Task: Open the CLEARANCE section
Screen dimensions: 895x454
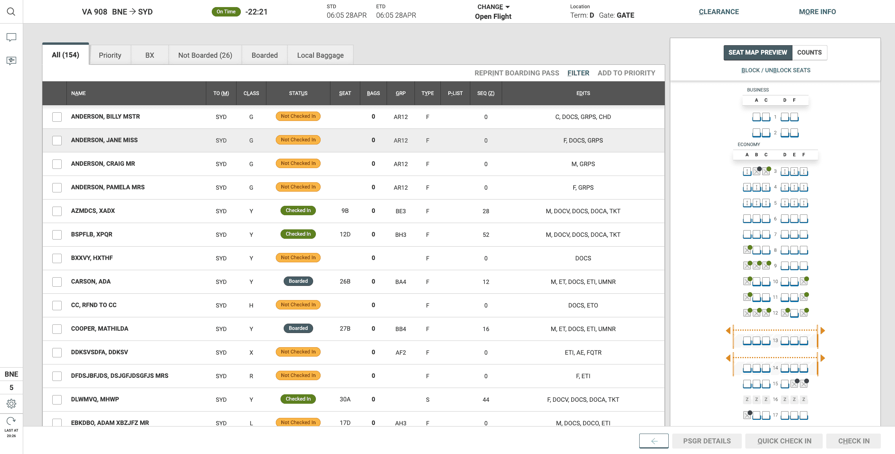Action: point(719,12)
